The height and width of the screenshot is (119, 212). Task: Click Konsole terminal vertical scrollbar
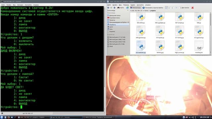click(x=105, y=59)
